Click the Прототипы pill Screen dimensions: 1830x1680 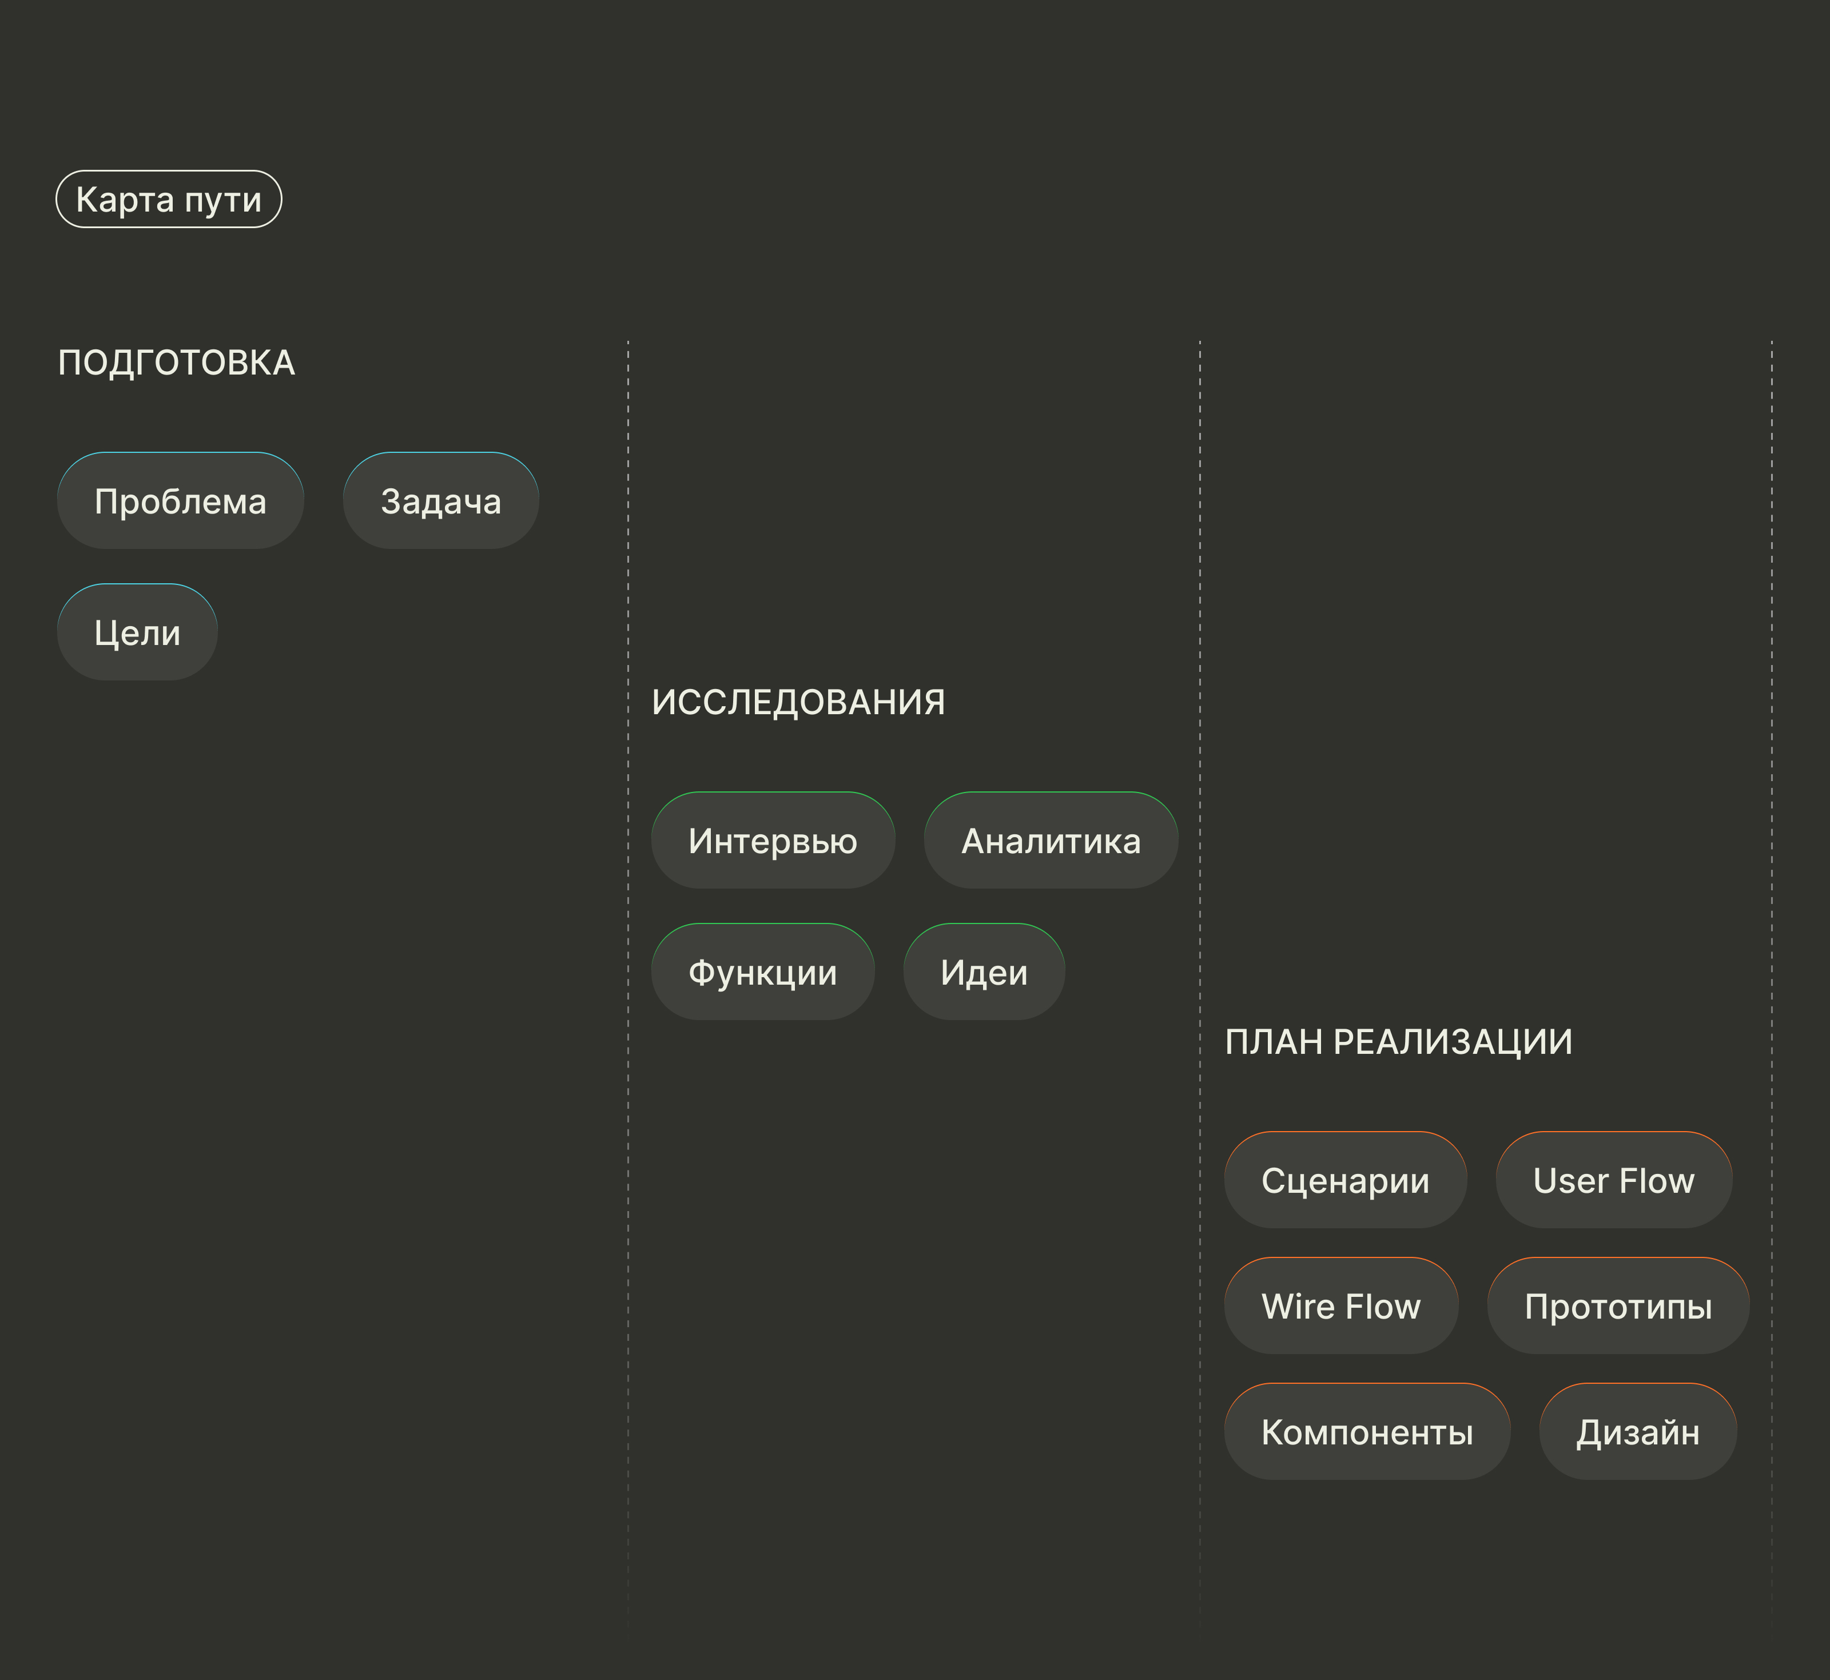[x=1618, y=1307]
